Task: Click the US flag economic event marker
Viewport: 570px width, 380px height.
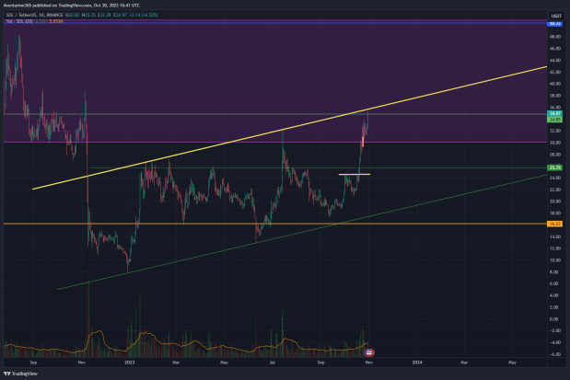Action: coord(369,352)
